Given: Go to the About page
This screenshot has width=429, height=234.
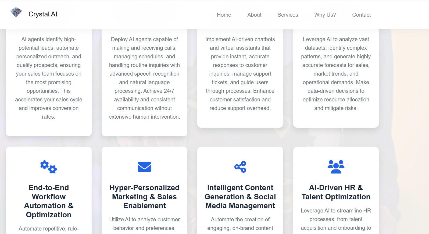Looking at the screenshot, I should 254,15.
